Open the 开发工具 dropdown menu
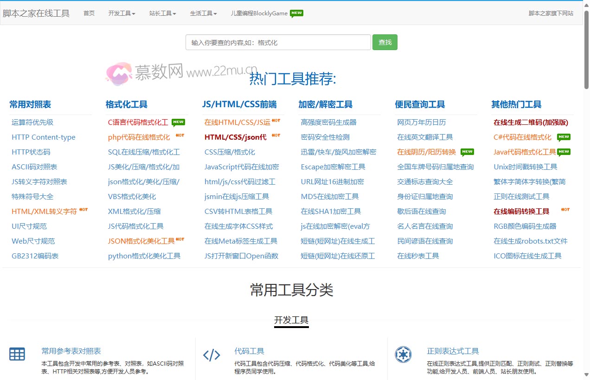Screen dimensions: 590x380 click(x=122, y=13)
